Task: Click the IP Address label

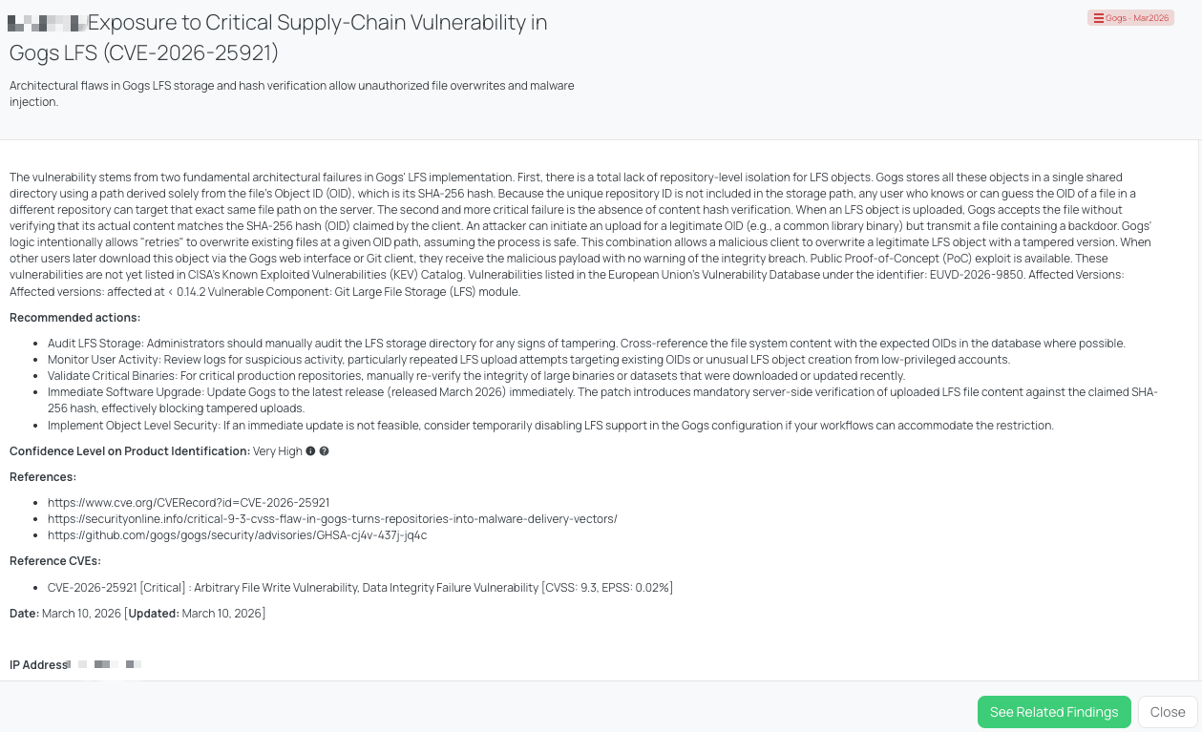Action: pos(38,665)
